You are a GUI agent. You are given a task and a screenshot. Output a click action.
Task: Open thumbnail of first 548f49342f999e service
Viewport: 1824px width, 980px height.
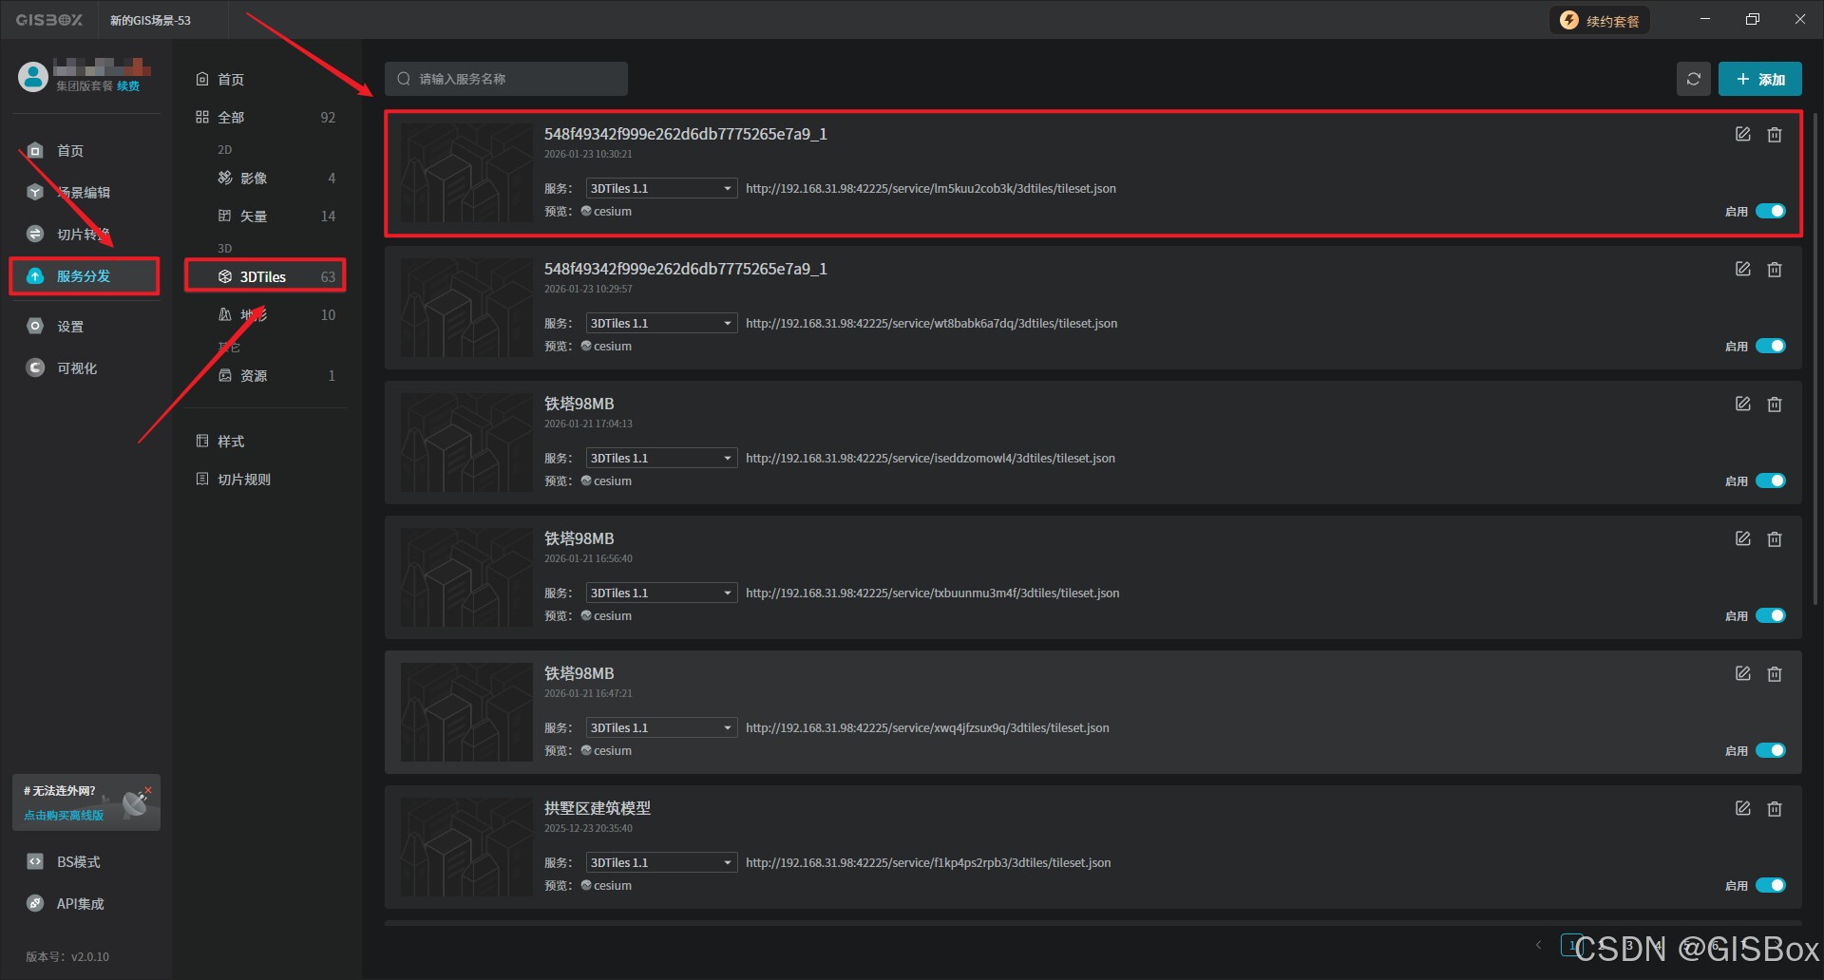[466, 173]
